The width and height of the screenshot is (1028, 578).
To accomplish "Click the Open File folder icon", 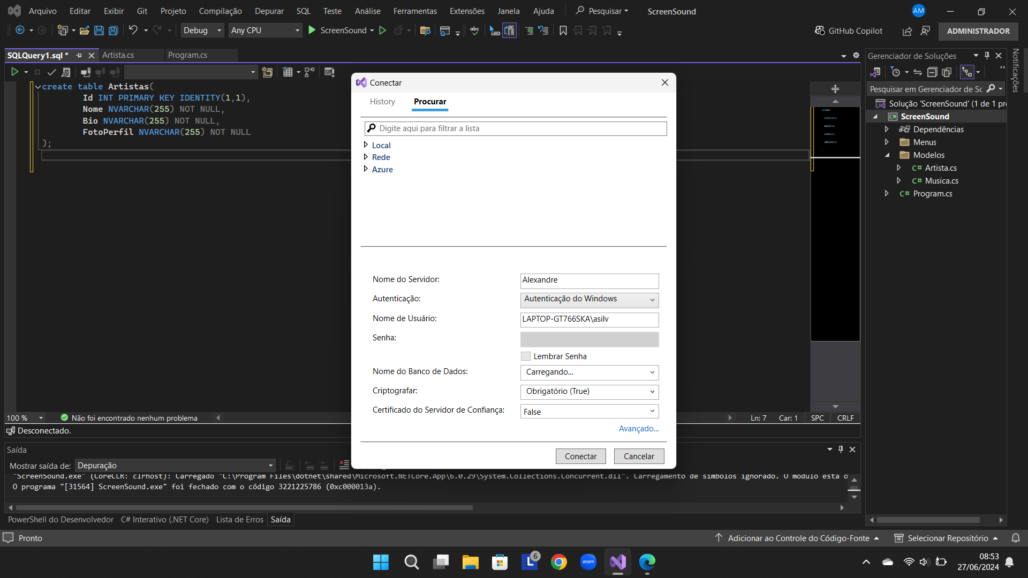I will coord(84,31).
